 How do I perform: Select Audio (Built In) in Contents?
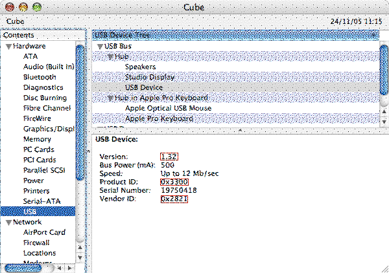point(49,67)
